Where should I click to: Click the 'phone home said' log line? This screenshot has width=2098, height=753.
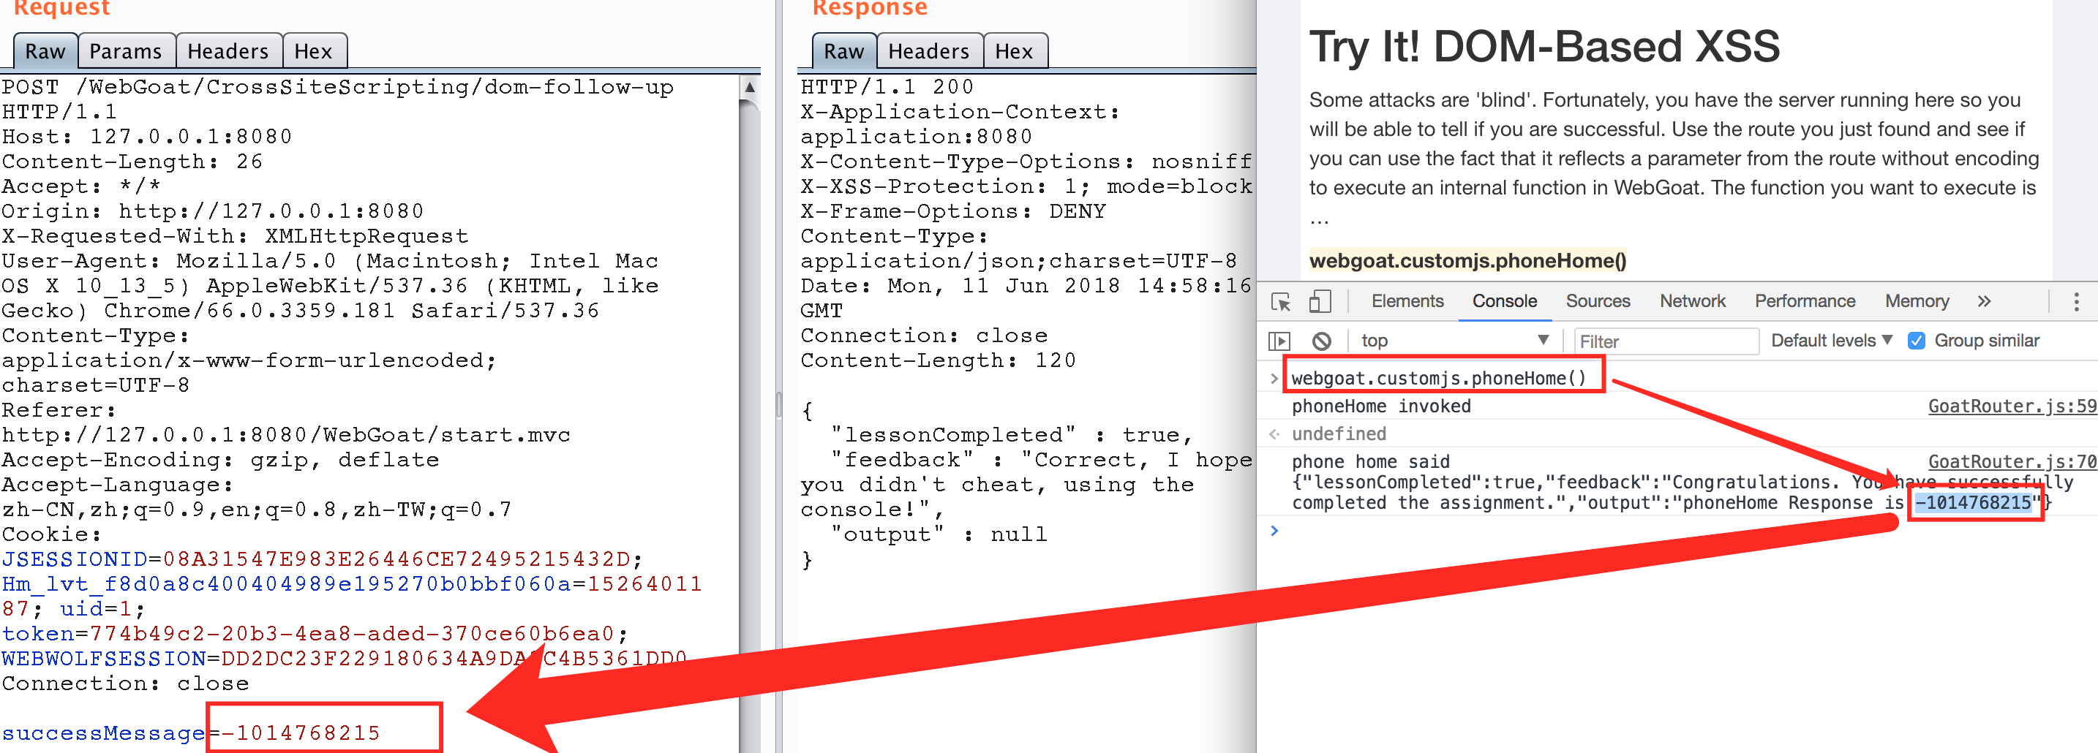coord(1371,461)
